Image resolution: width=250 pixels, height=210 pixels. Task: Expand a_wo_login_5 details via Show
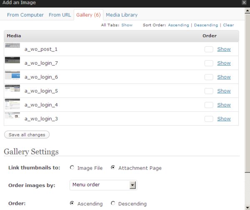point(224,91)
